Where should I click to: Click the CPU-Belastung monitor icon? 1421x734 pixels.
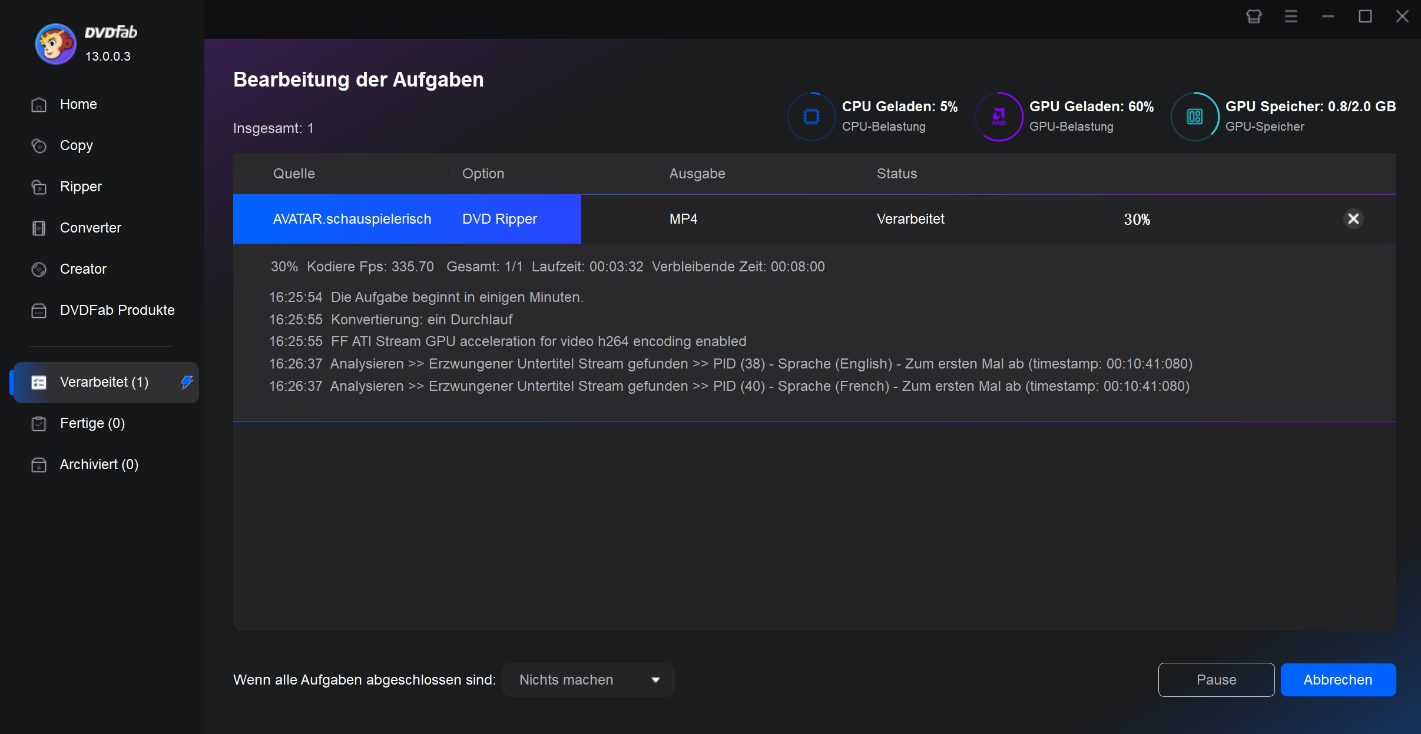809,114
